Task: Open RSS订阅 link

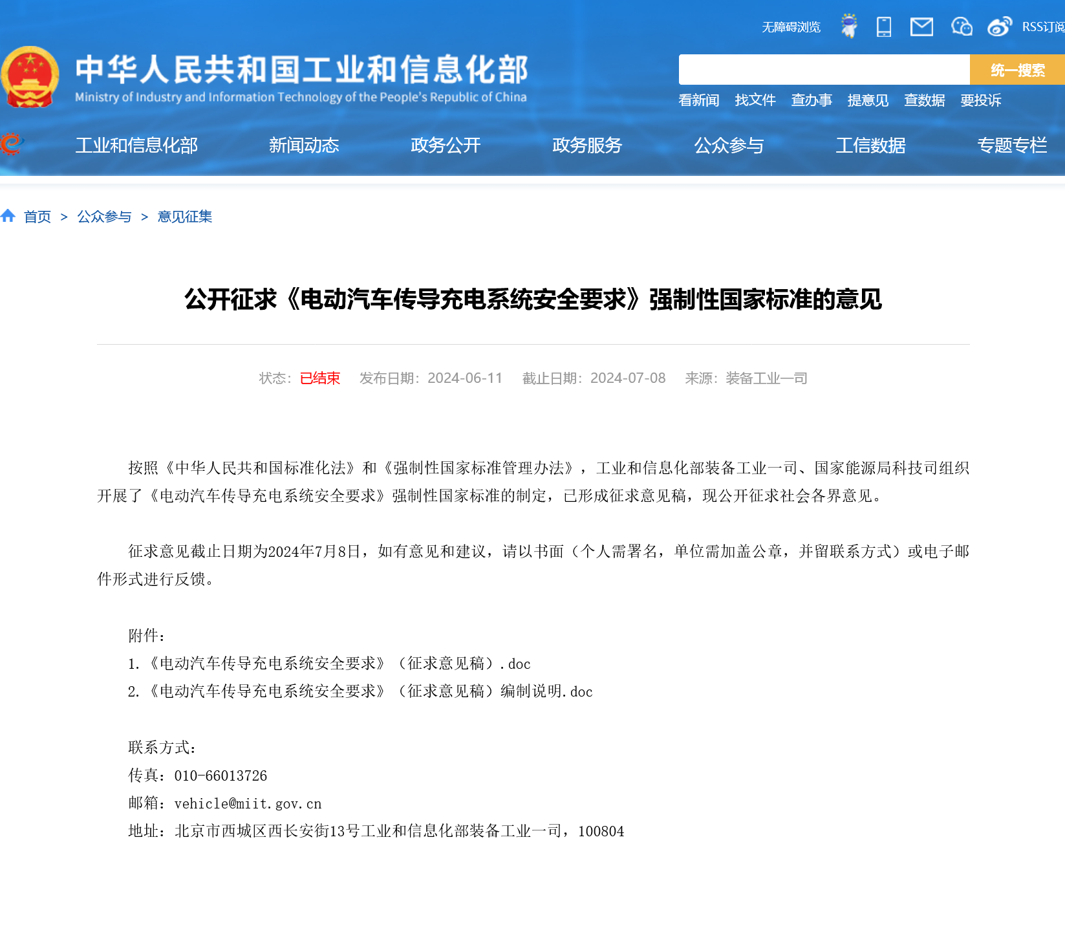Action: tap(1043, 27)
